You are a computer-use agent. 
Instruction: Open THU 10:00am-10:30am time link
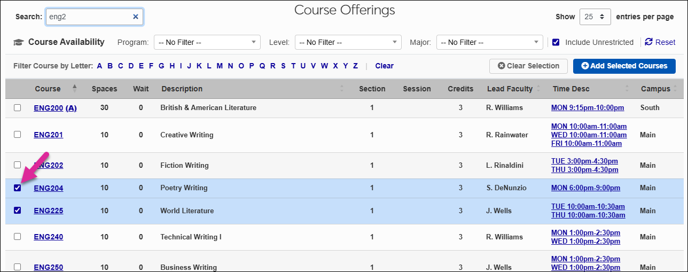point(588,215)
